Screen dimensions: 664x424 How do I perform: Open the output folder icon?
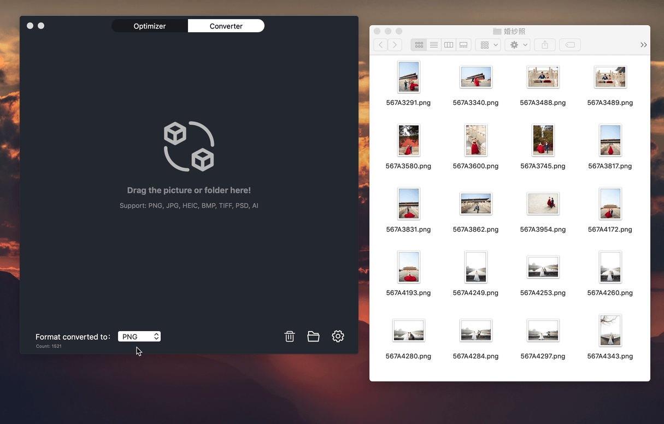point(313,337)
